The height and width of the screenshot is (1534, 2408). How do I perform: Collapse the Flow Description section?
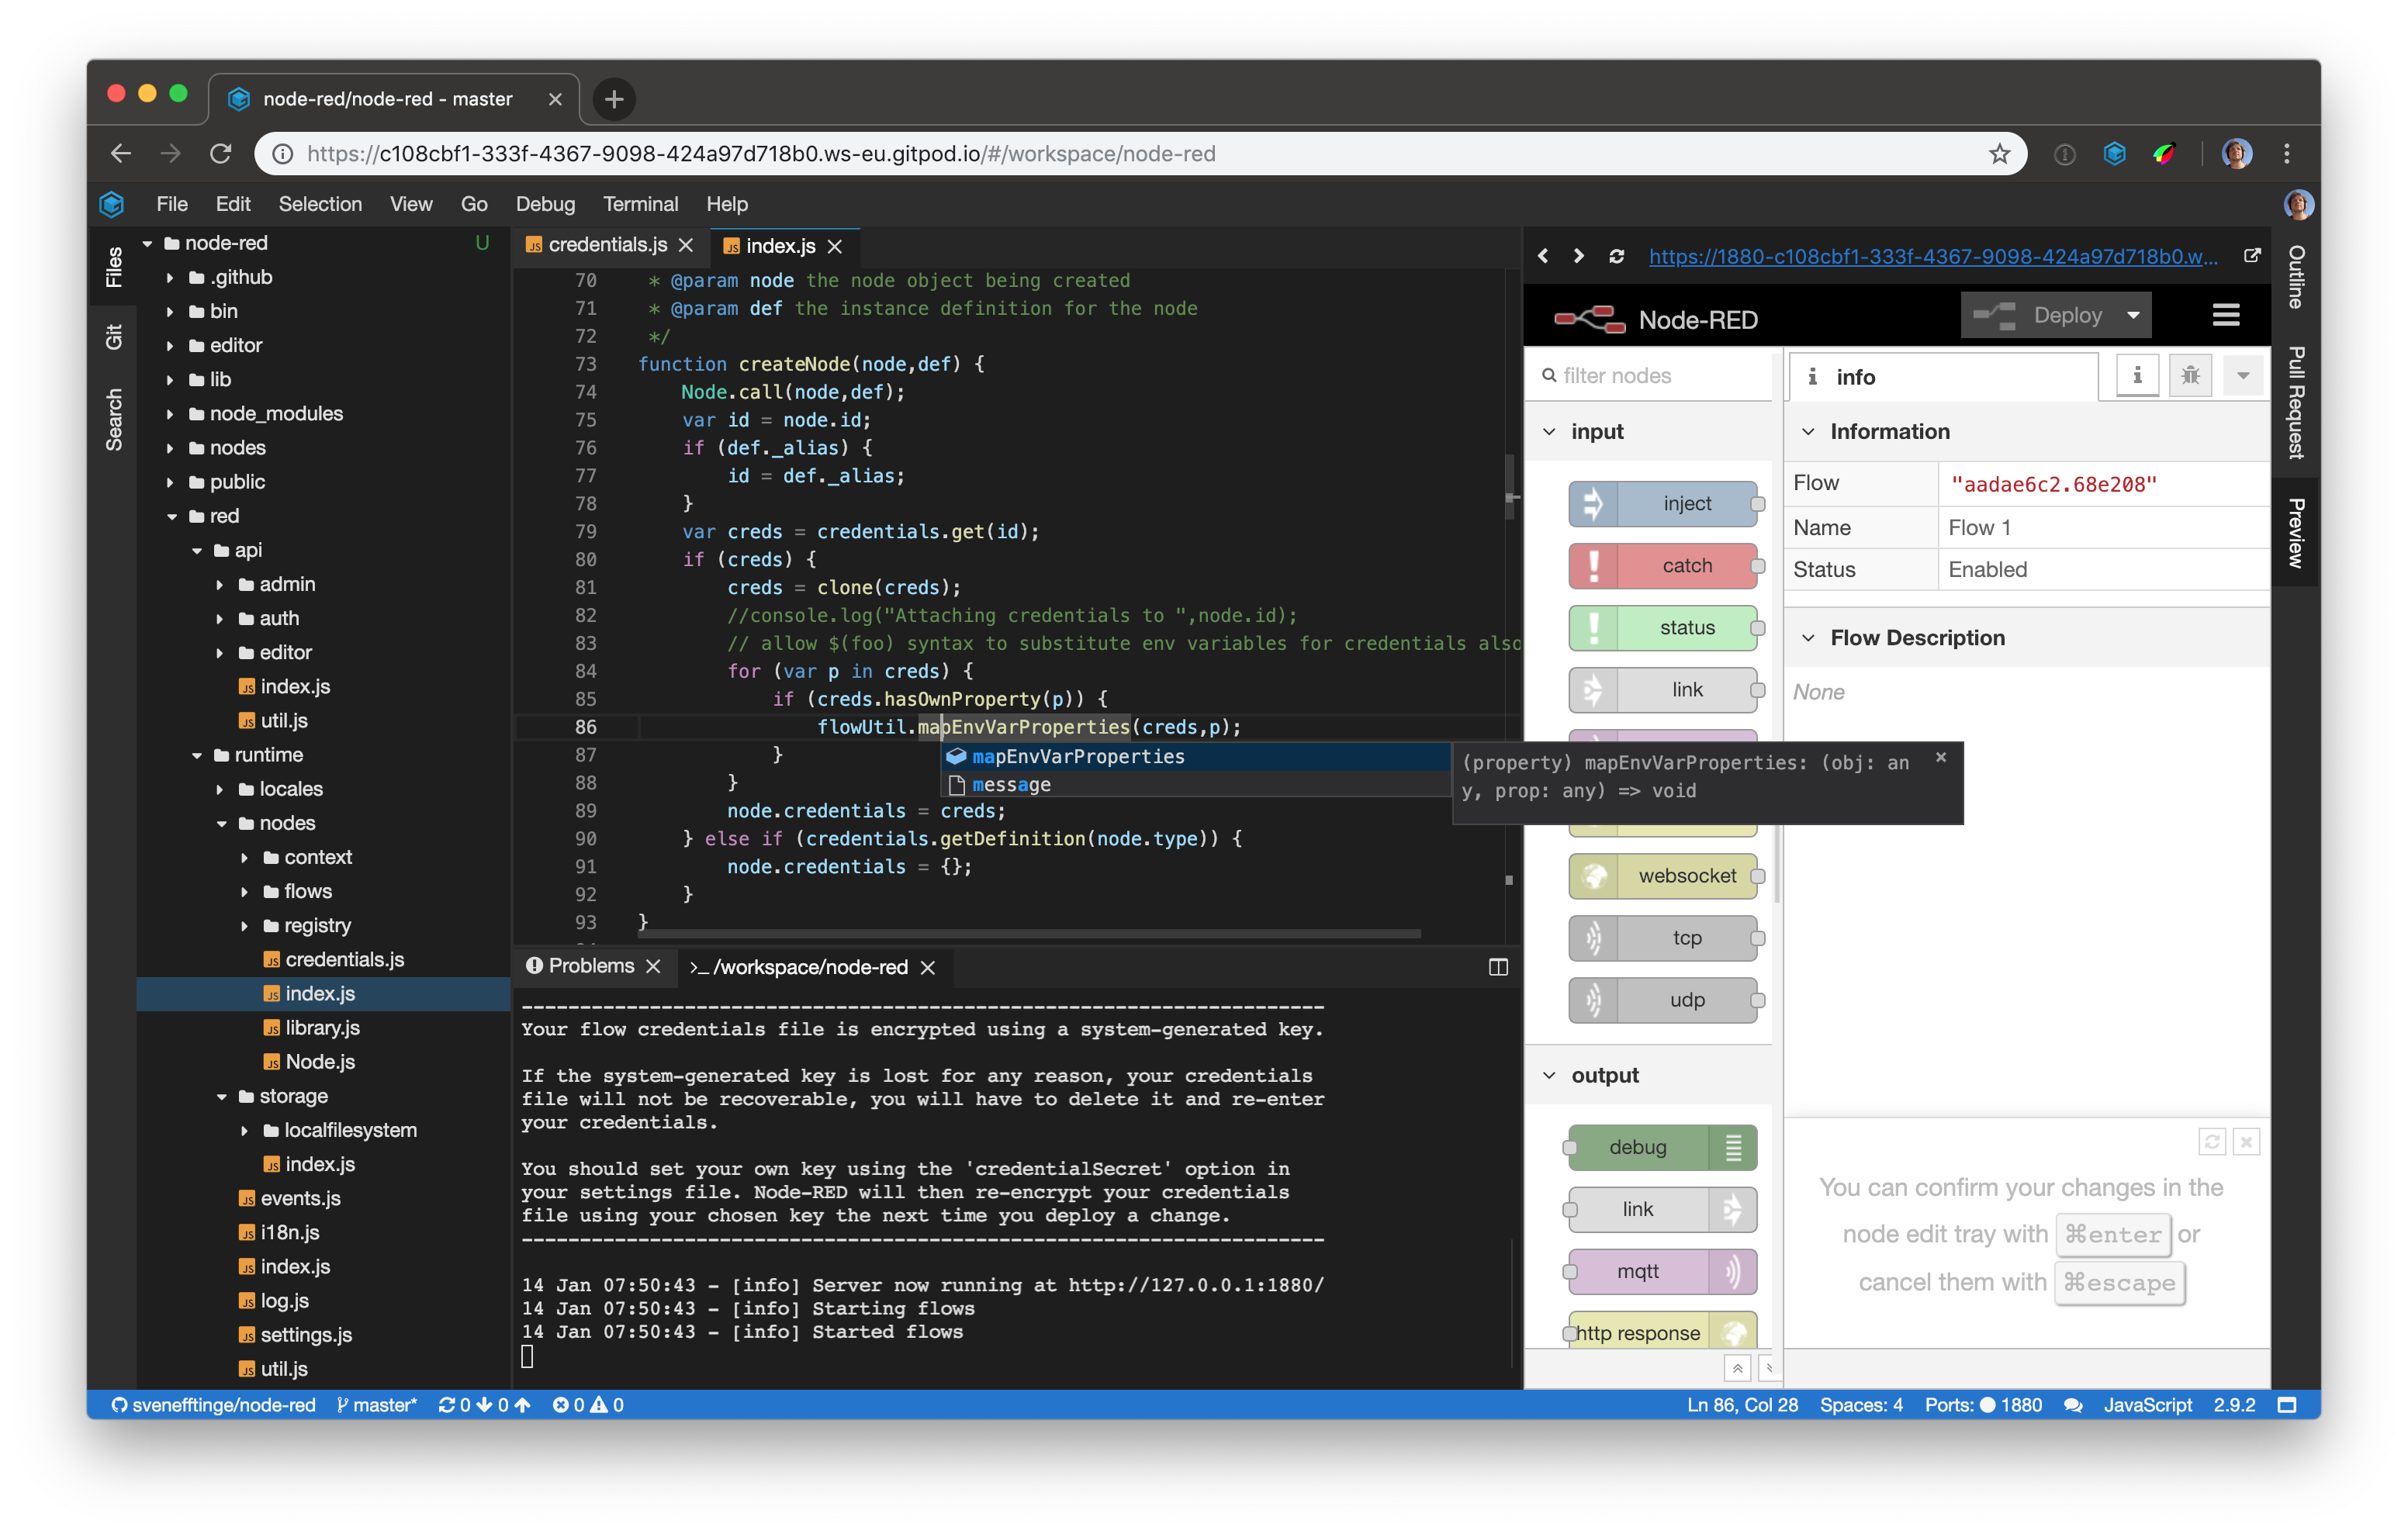coord(1808,638)
